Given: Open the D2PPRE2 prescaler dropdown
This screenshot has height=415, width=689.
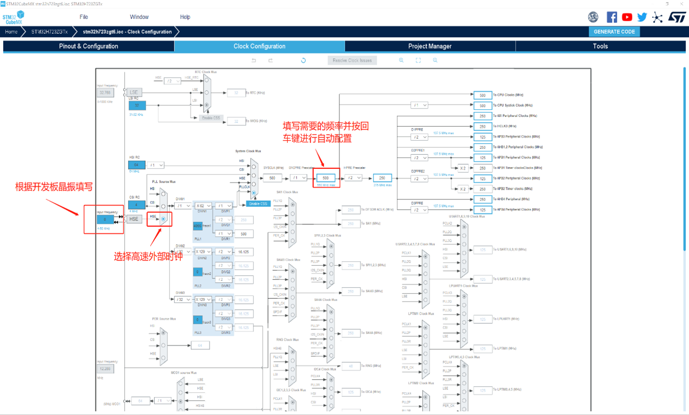Looking at the screenshot, I should pyautogui.click(x=419, y=178).
